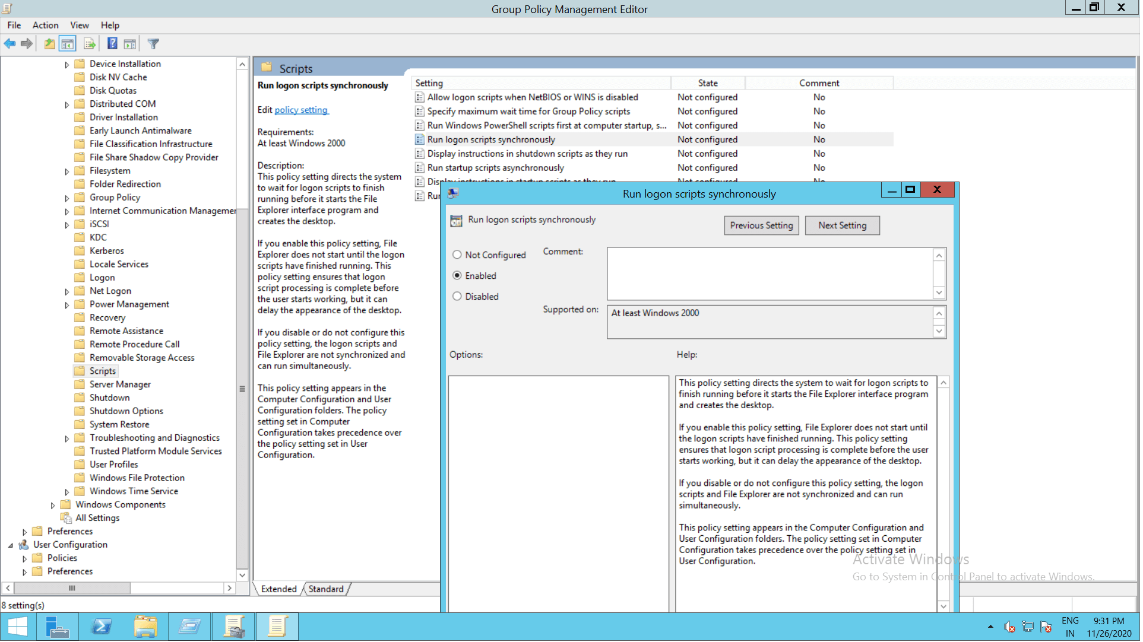Click the tree pane horizontal scrollbar thumb
This screenshot has height=642, width=1143.
(72, 589)
